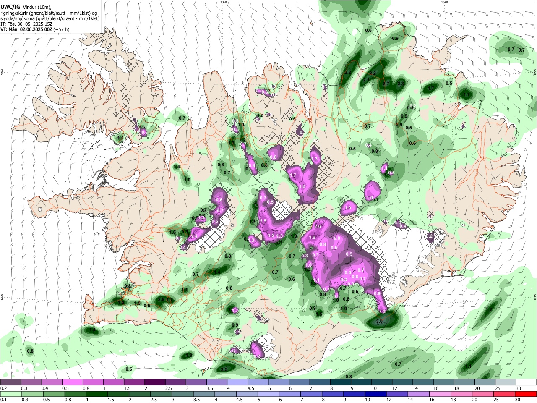
Task: Select the '2.7' precipitation value on the map
Action: (386, 84)
